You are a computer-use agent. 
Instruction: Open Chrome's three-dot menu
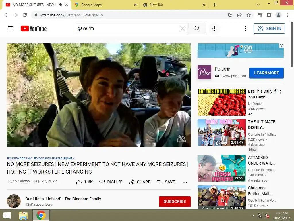pos(288,15)
